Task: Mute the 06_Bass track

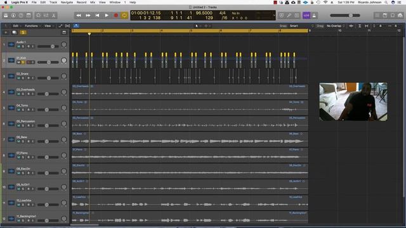Action: click(18, 141)
